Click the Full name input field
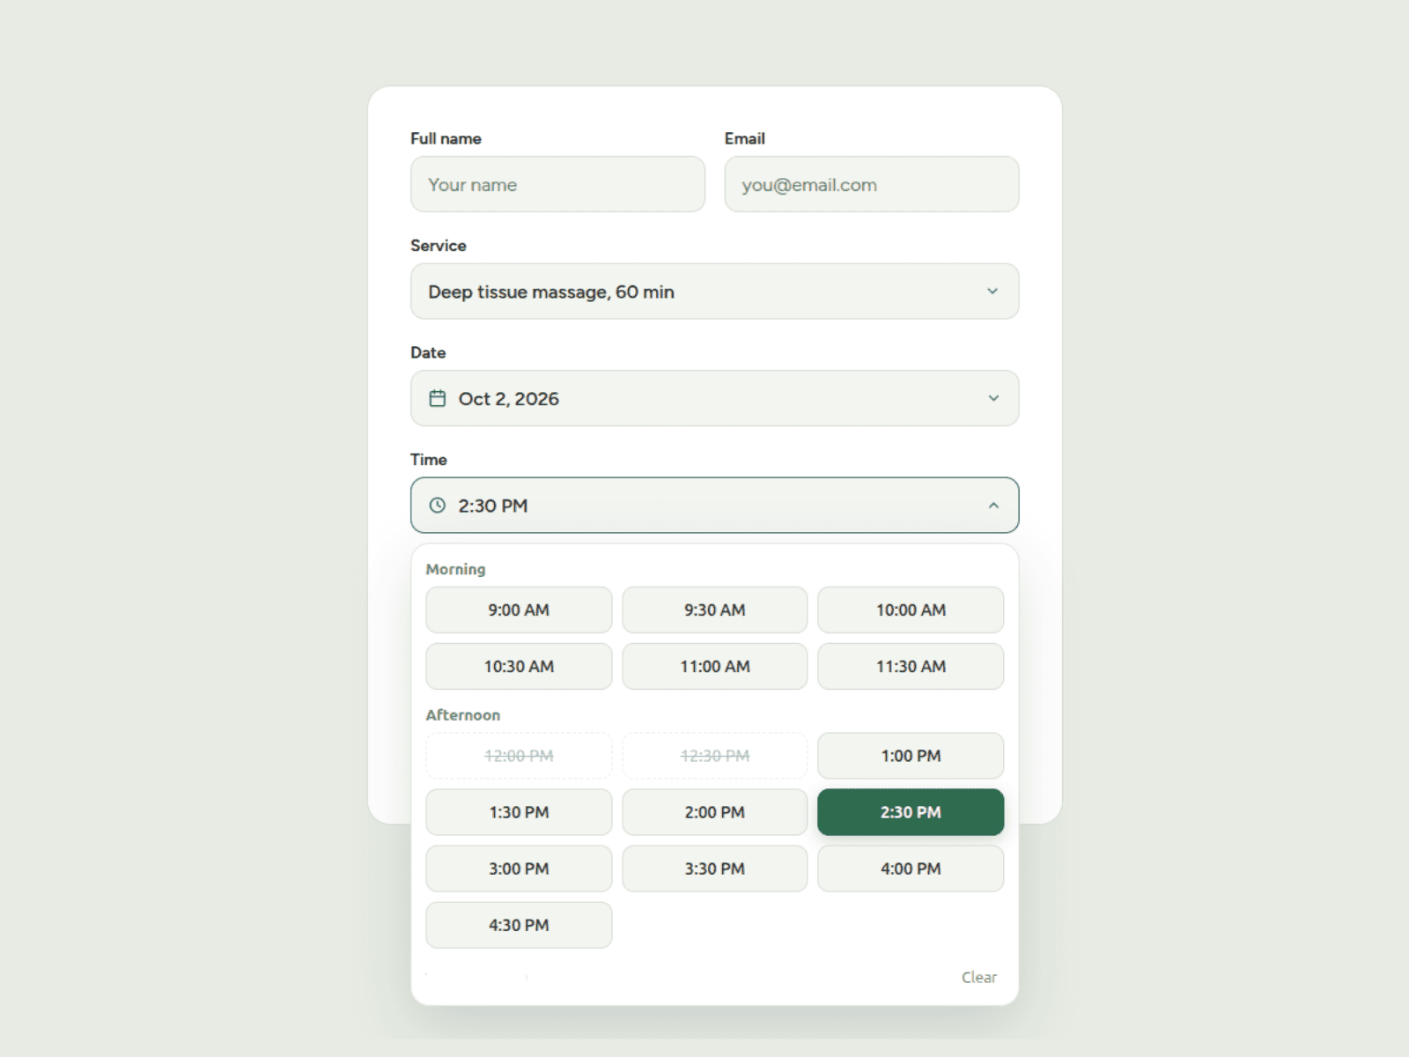 [557, 184]
